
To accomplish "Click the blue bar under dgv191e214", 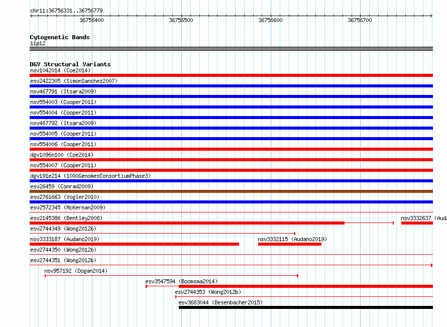I will pos(231,181).
